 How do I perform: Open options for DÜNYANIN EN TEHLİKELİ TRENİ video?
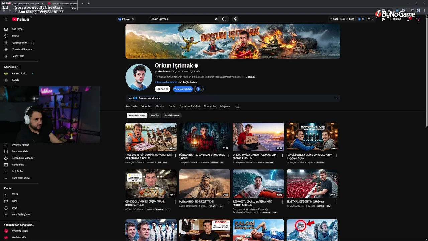pos(229,202)
